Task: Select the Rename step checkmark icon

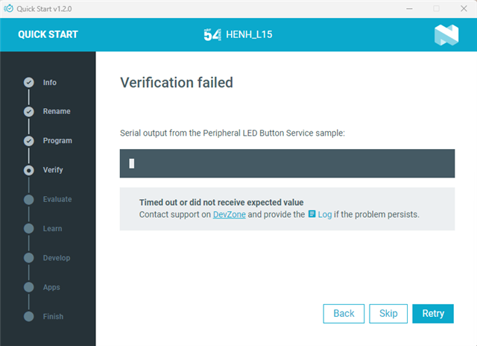Action: pos(29,111)
